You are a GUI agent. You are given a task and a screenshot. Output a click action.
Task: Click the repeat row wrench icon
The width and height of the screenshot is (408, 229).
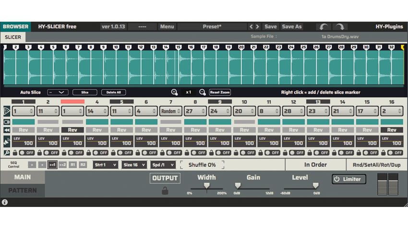pyautogui.click(x=7, y=153)
